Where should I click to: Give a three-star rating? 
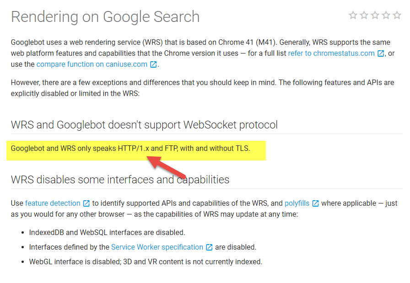tap(375, 16)
